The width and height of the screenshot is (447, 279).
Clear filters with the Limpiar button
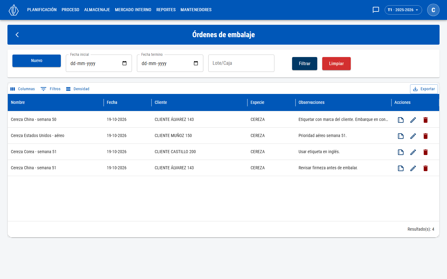(x=336, y=64)
